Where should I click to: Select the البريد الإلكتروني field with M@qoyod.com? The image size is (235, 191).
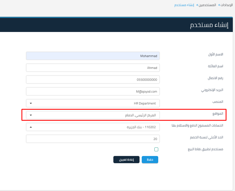(x=93, y=91)
